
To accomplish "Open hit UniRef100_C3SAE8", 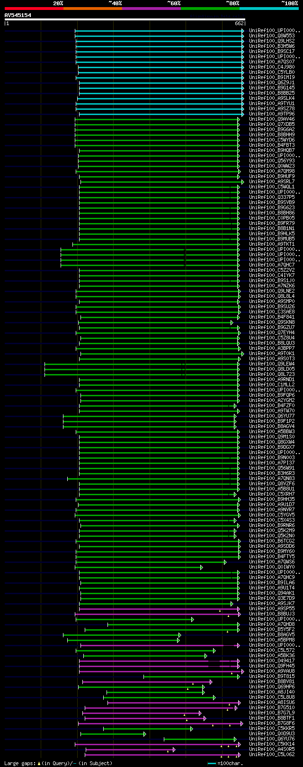I will pyautogui.click(x=272, y=312).
